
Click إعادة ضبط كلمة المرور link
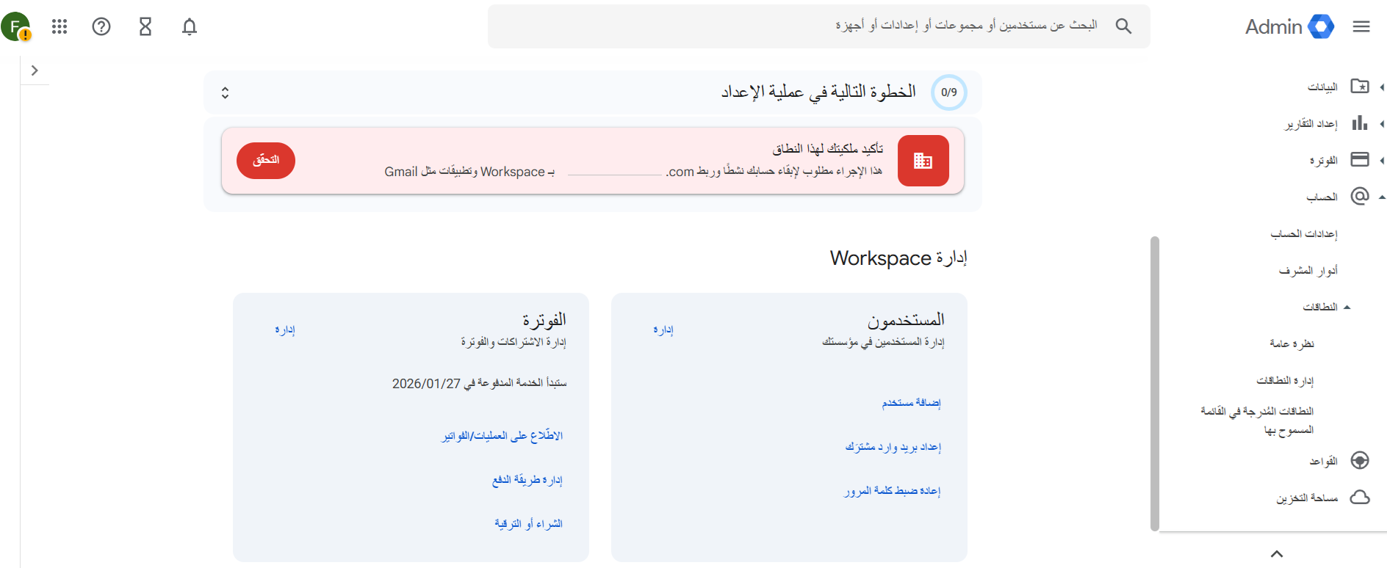click(x=893, y=491)
